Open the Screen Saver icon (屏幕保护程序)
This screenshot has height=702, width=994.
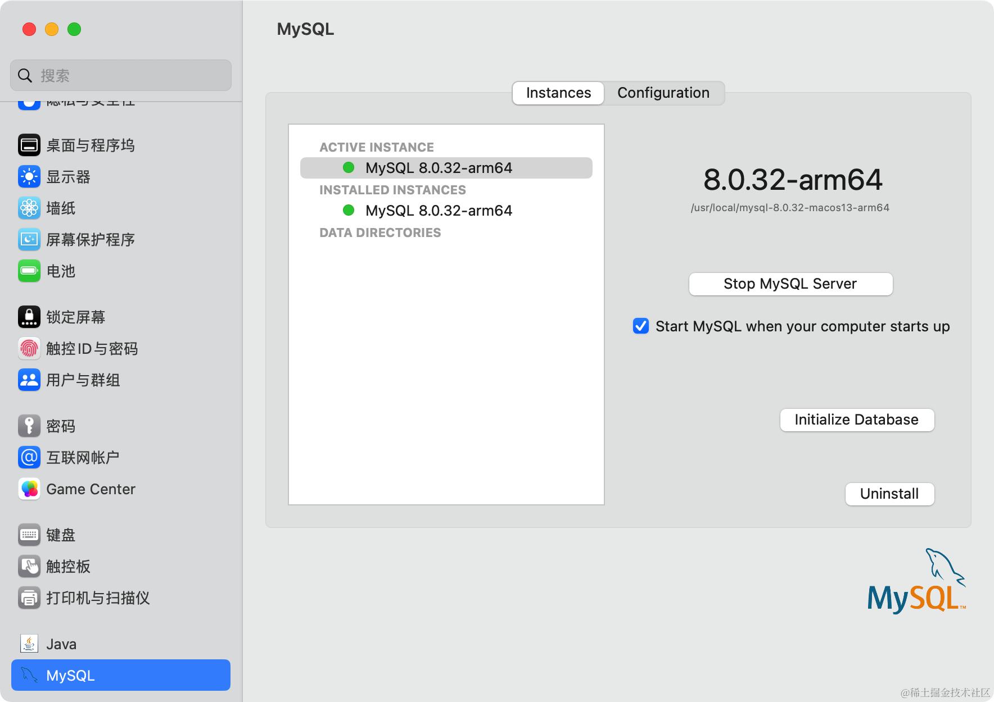(29, 240)
